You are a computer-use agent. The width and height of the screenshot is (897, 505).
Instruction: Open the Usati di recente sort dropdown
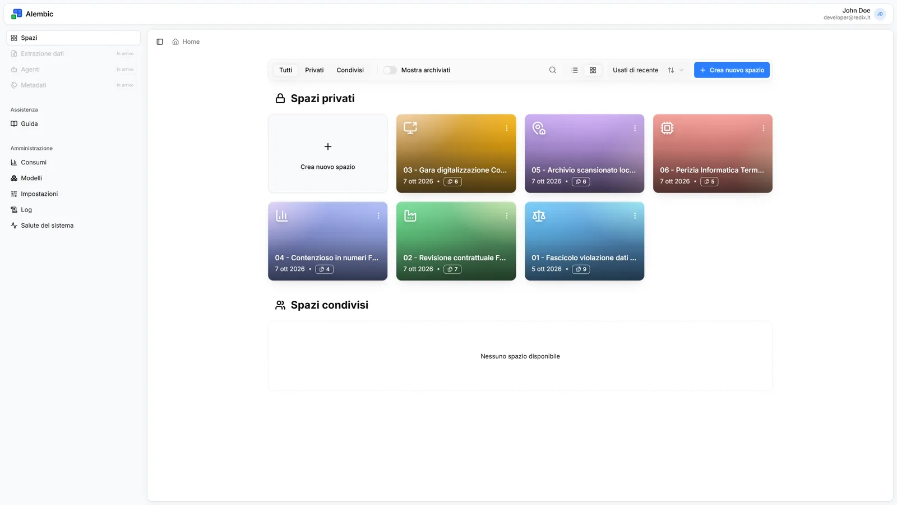tap(648, 70)
